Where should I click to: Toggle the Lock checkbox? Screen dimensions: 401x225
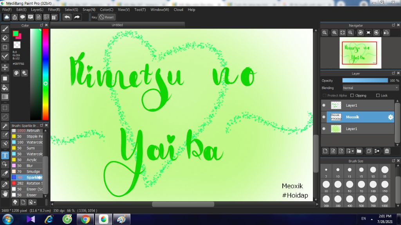[x=378, y=95]
